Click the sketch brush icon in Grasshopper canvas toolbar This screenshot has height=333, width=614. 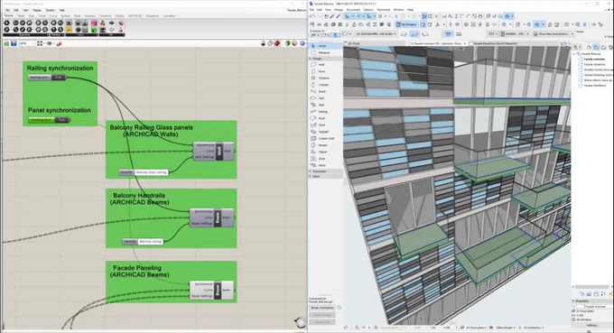tap(59, 43)
